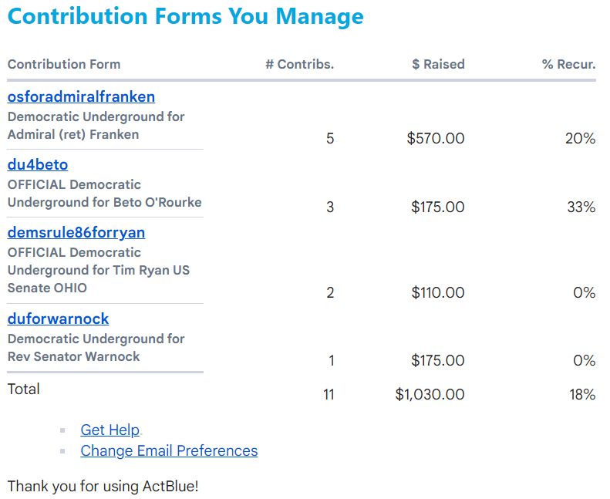Click the Beto O'Rourke description text
This screenshot has width=610, height=499.
click(x=104, y=194)
